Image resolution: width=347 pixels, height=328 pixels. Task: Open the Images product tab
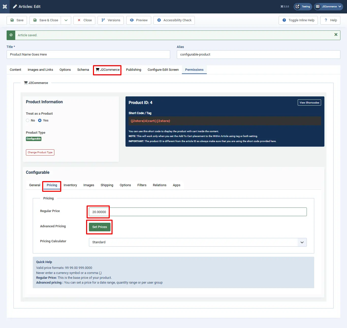tap(89, 185)
